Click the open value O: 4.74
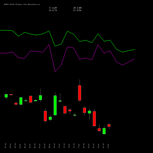 53,10
